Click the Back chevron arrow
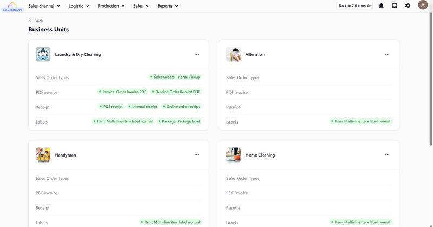The image size is (433, 227). [x=30, y=21]
